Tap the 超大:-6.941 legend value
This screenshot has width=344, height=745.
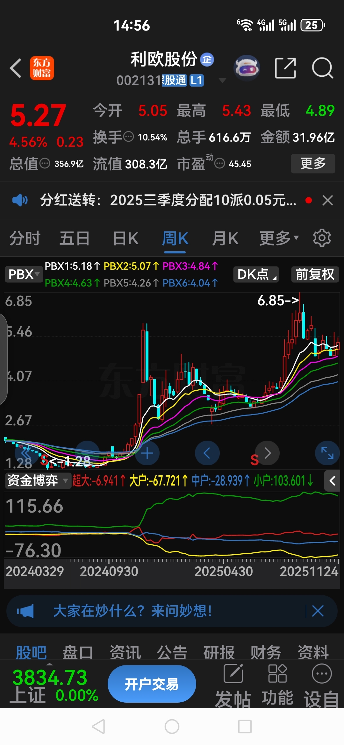coord(99,480)
